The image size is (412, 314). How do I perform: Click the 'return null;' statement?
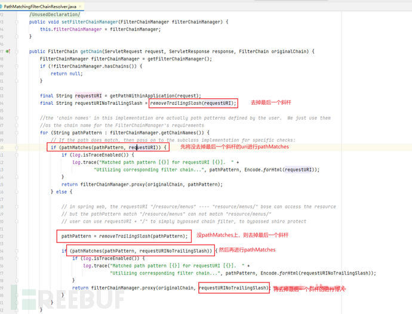click(x=67, y=74)
